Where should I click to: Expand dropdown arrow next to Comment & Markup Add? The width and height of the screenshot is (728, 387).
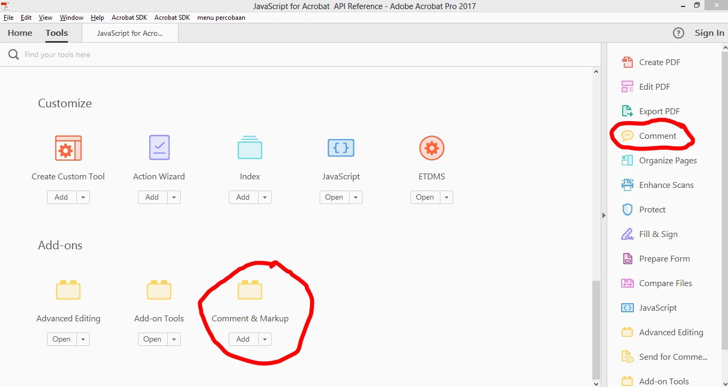[265, 339]
